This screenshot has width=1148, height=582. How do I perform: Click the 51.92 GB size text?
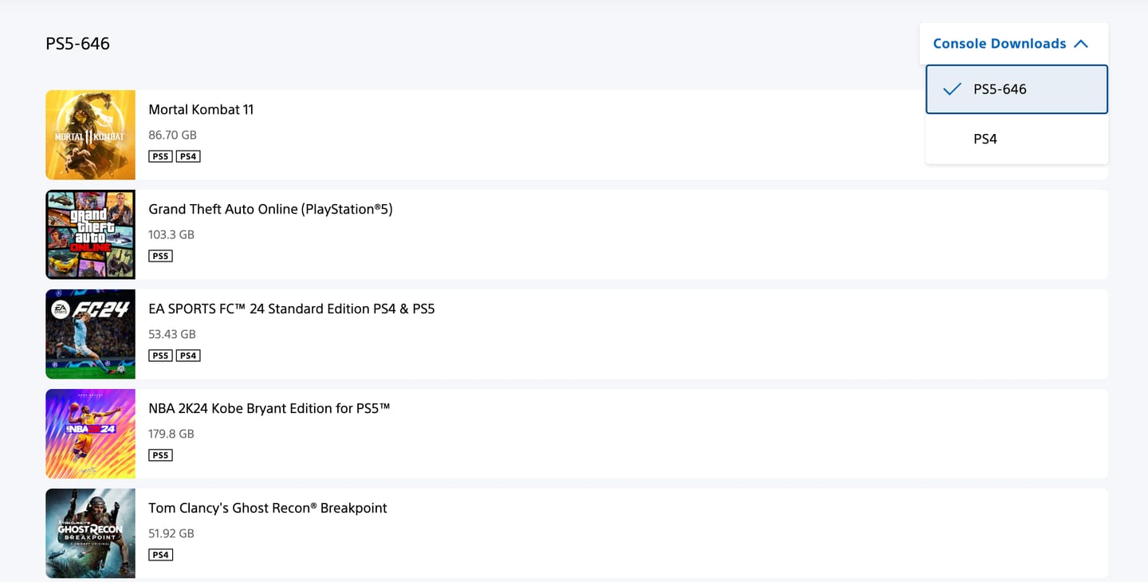171,533
